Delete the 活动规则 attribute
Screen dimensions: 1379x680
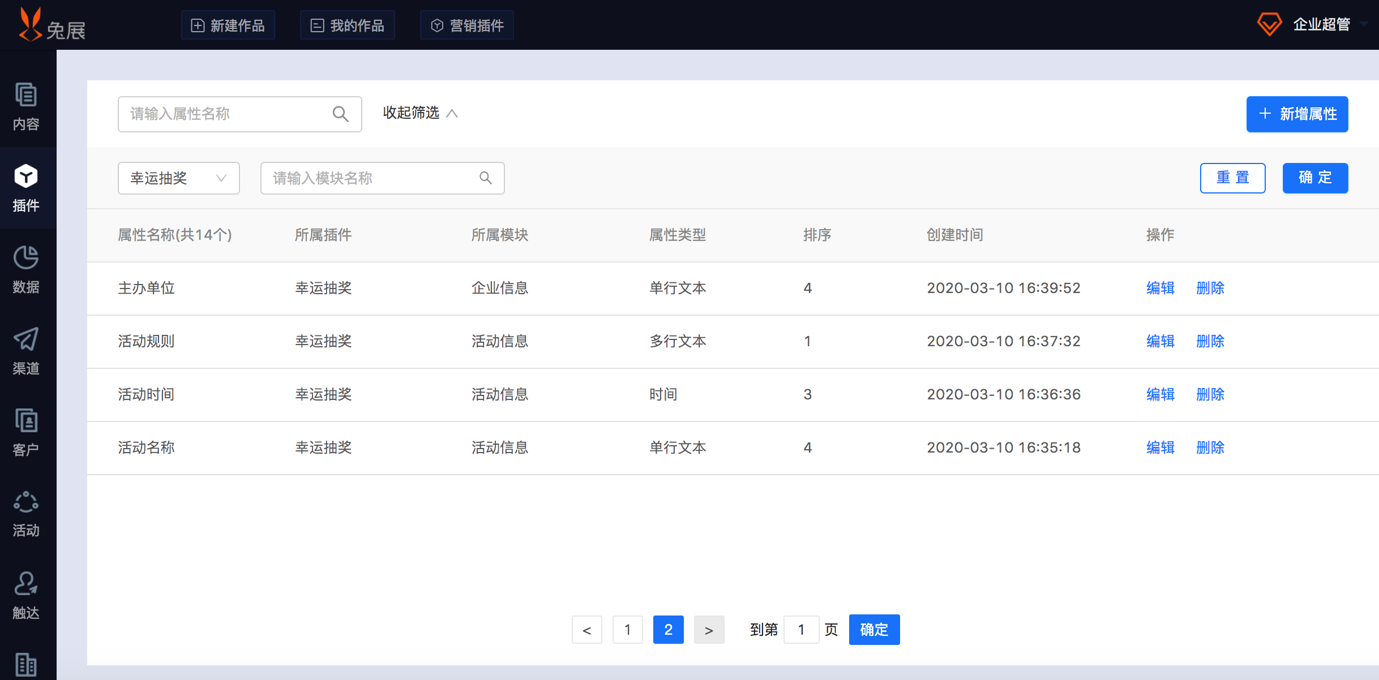pos(1210,341)
